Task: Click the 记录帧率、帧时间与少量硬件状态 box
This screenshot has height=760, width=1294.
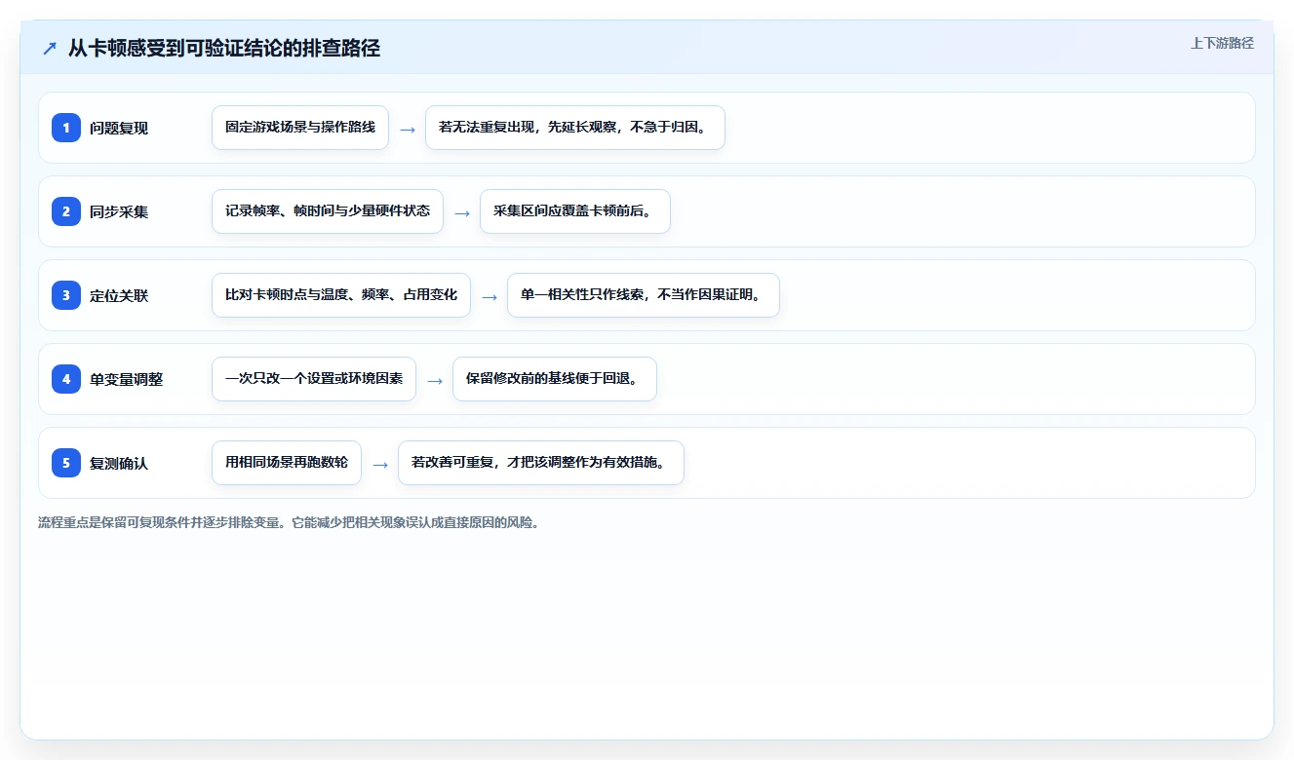Action: coord(328,211)
